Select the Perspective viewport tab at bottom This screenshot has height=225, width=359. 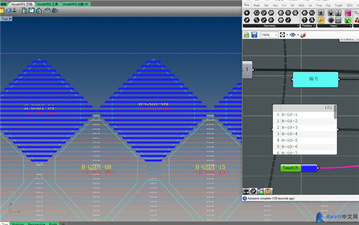tap(36, 224)
